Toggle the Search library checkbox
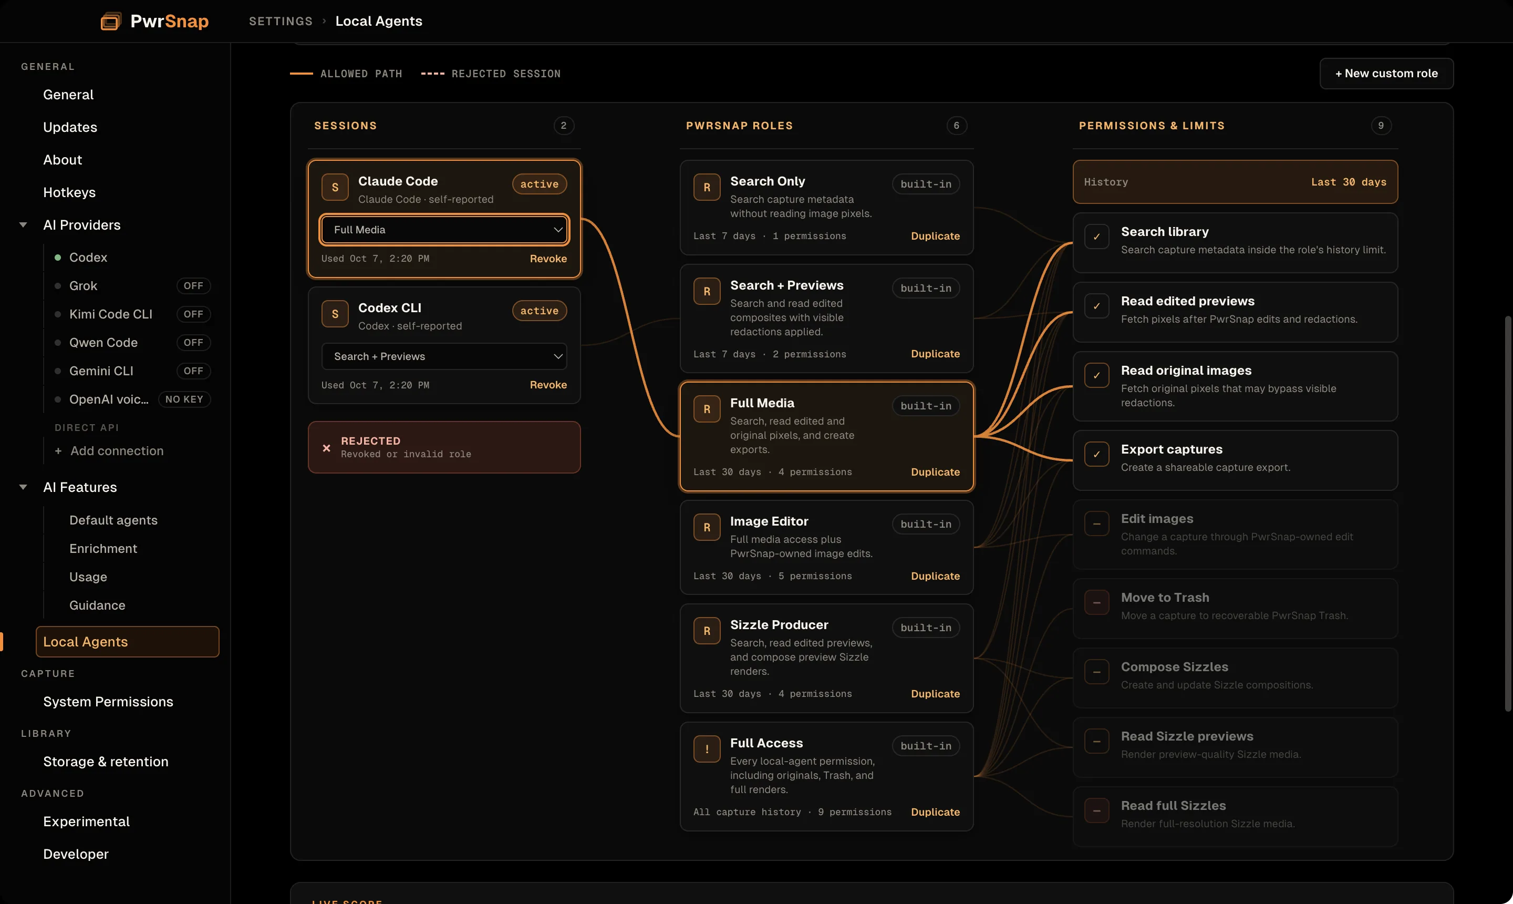This screenshot has height=904, width=1513. point(1096,237)
